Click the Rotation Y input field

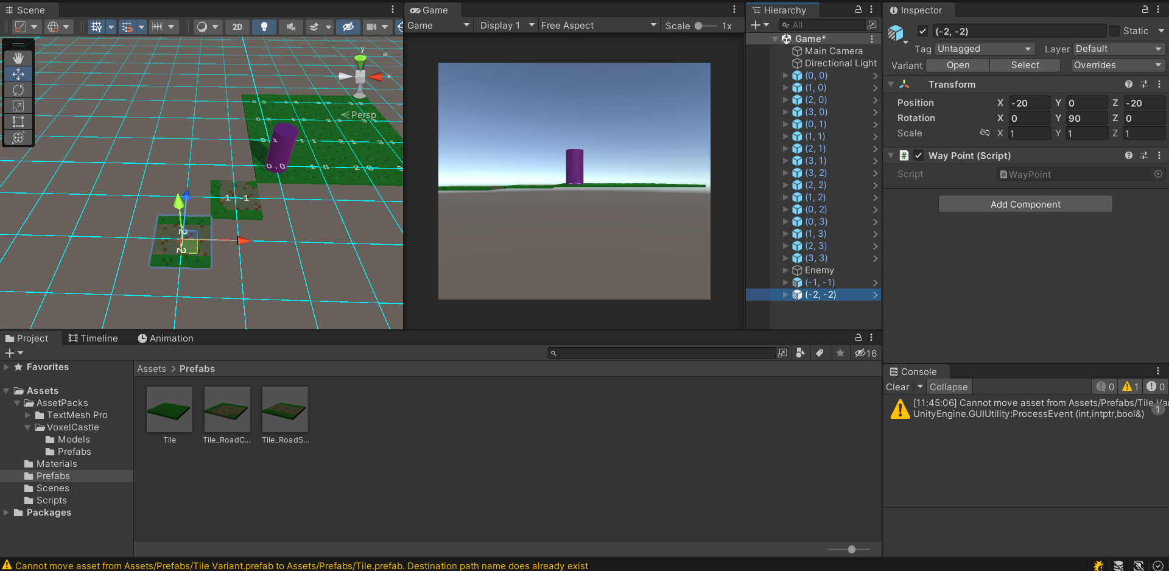pos(1086,118)
